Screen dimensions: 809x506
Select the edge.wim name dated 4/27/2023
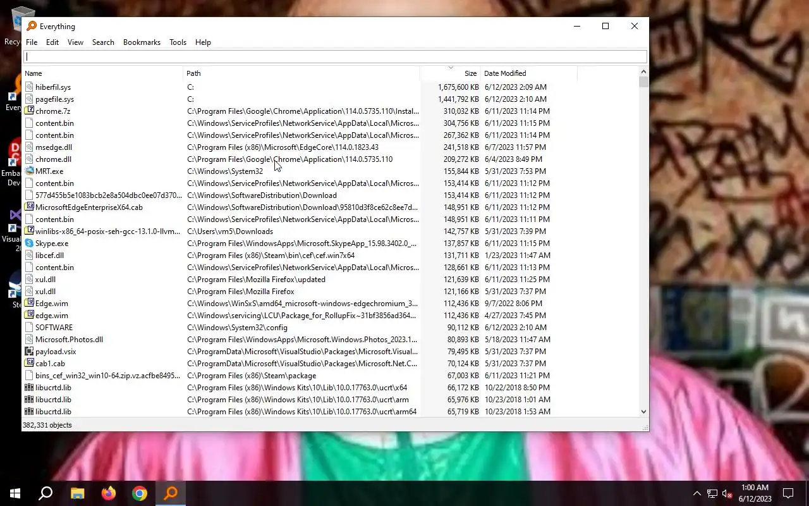[52, 315]
